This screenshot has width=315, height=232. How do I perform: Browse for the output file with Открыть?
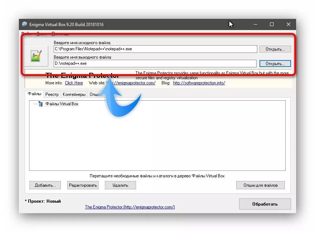[275, 63]
